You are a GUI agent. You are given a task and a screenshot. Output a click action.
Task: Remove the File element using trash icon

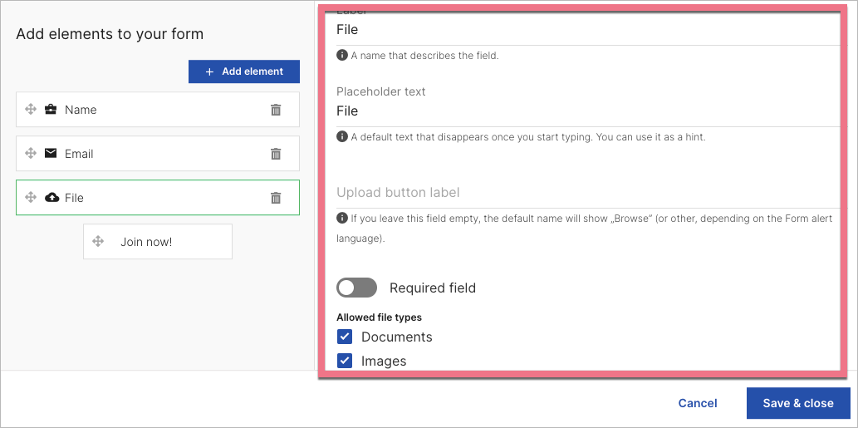click(276, 198)
